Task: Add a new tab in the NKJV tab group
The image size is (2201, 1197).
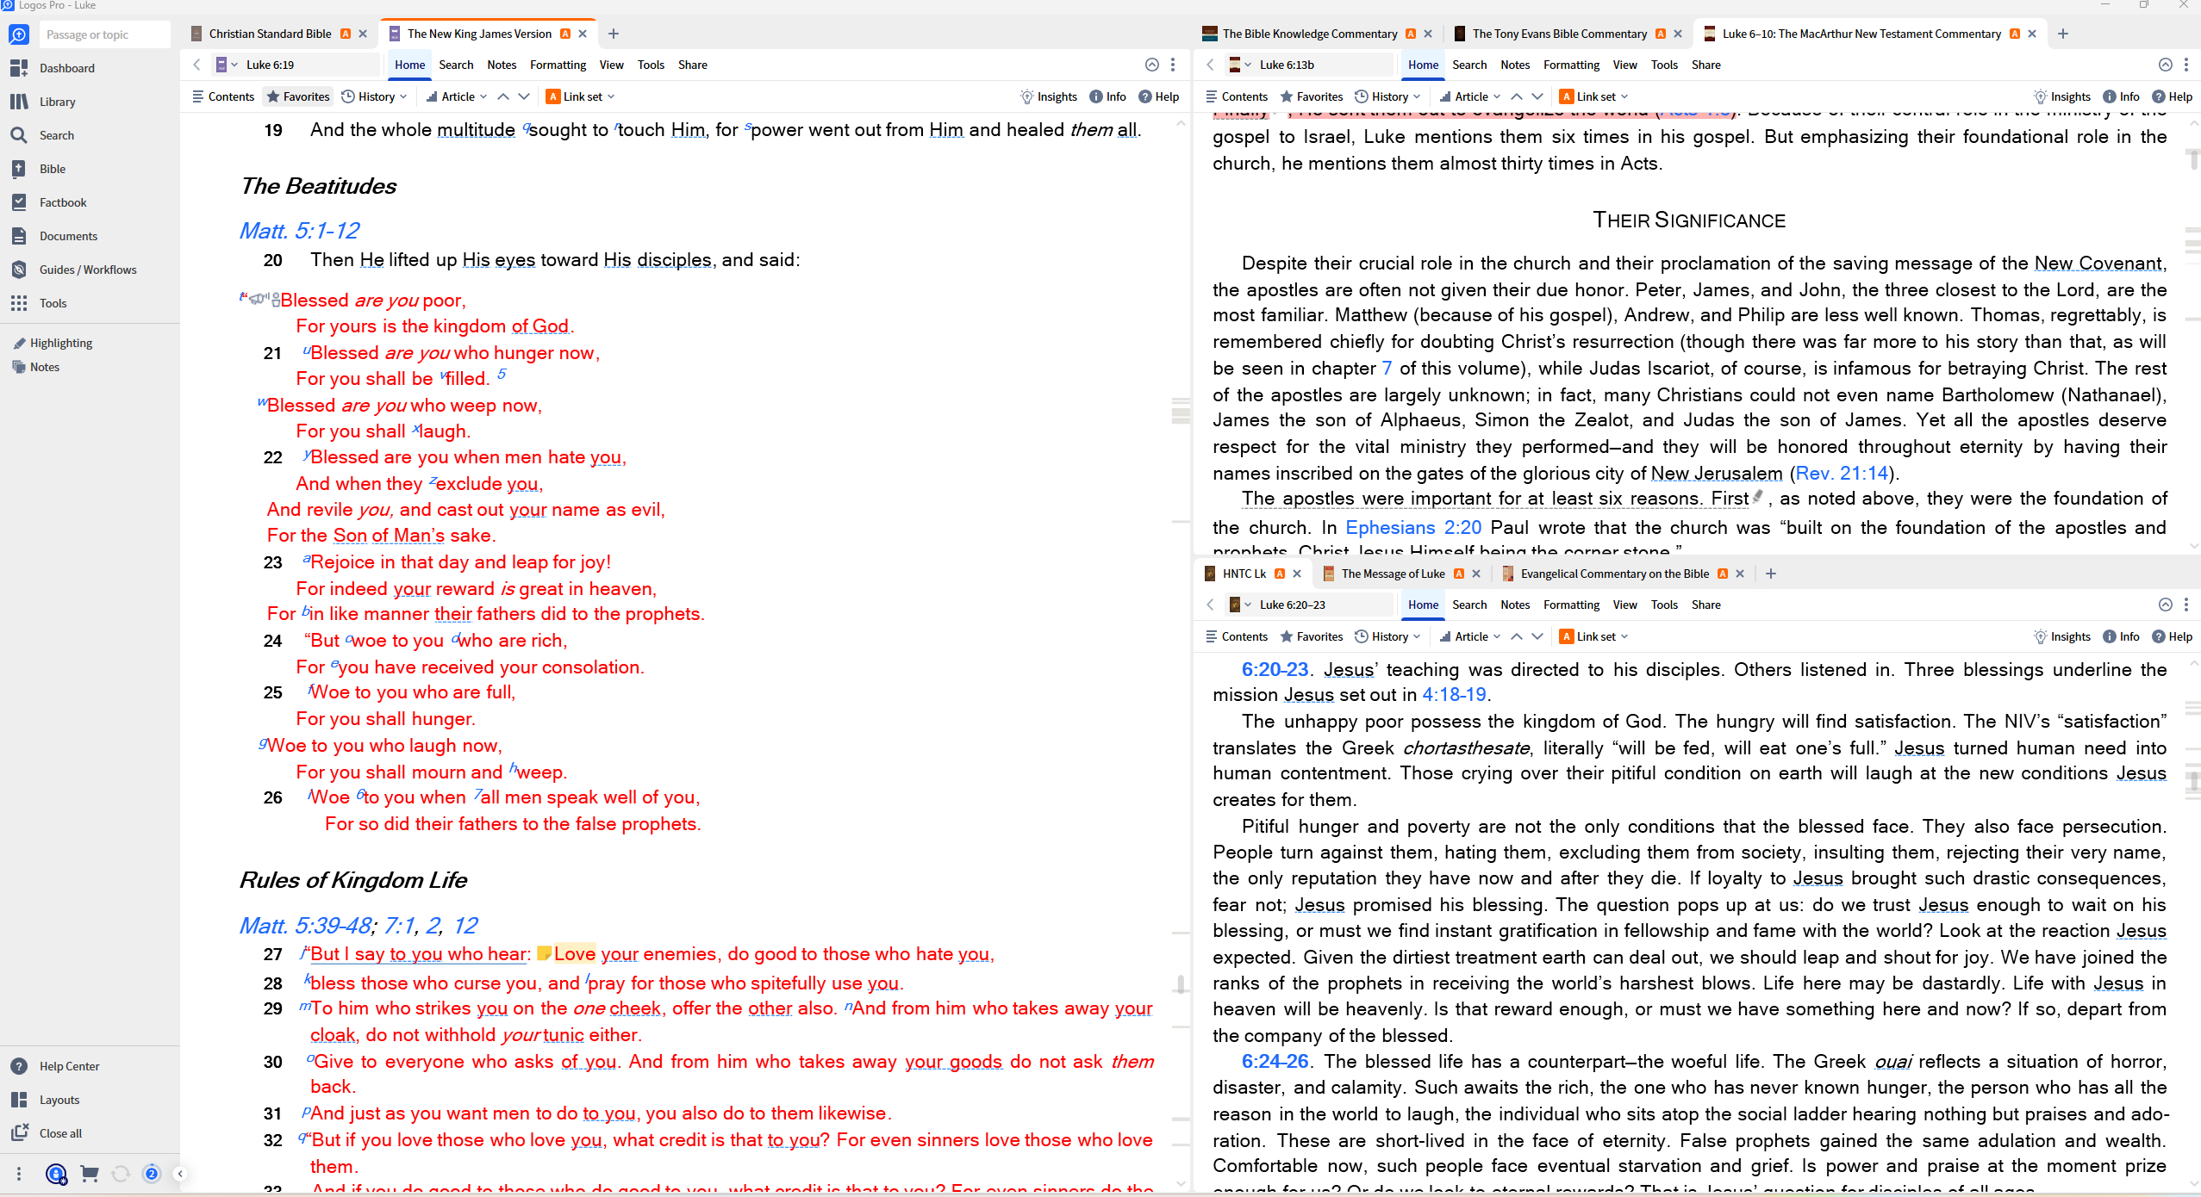Action: pos(614,34)
